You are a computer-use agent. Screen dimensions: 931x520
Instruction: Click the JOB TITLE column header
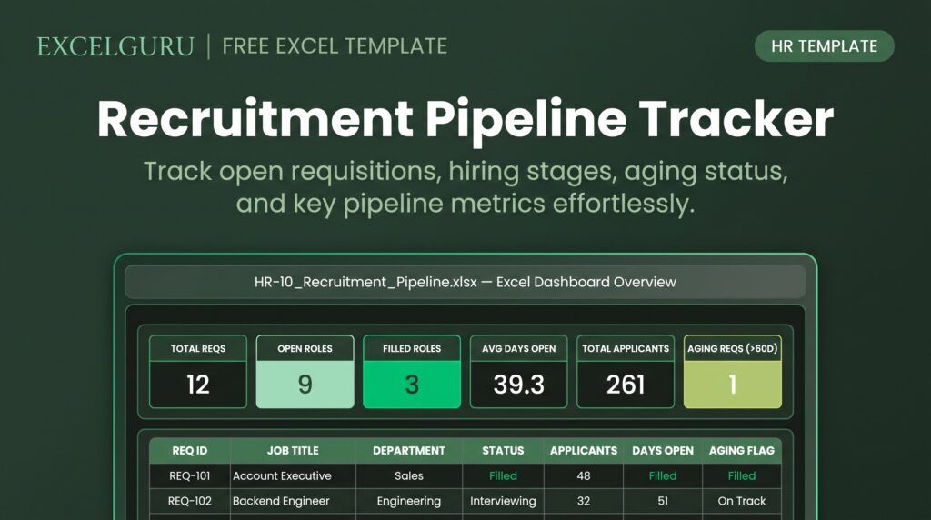tap(293, 451)
